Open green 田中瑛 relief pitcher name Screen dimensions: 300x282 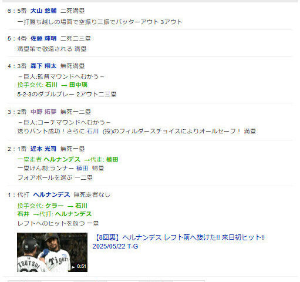78,85
